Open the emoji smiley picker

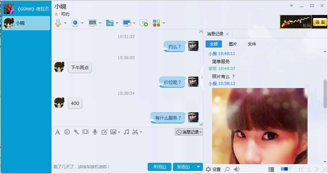click(x=67, y=132)
